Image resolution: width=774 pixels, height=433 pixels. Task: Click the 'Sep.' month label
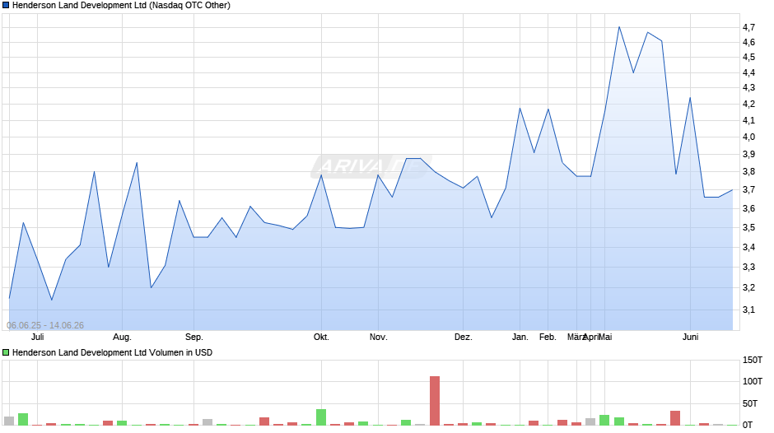194,337
